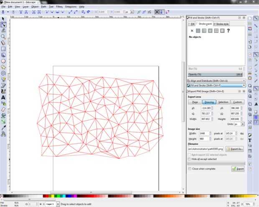This screenshot has height=207, width=259.
Task: Toggle Show Bezier handles of selected nodes
Action: click(x=162, y=12)
